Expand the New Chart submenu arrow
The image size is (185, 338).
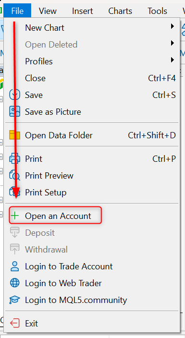173,26
